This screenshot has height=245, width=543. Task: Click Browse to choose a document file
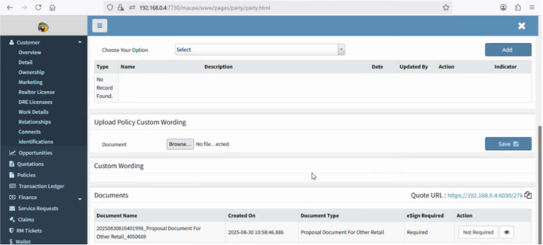180,144
